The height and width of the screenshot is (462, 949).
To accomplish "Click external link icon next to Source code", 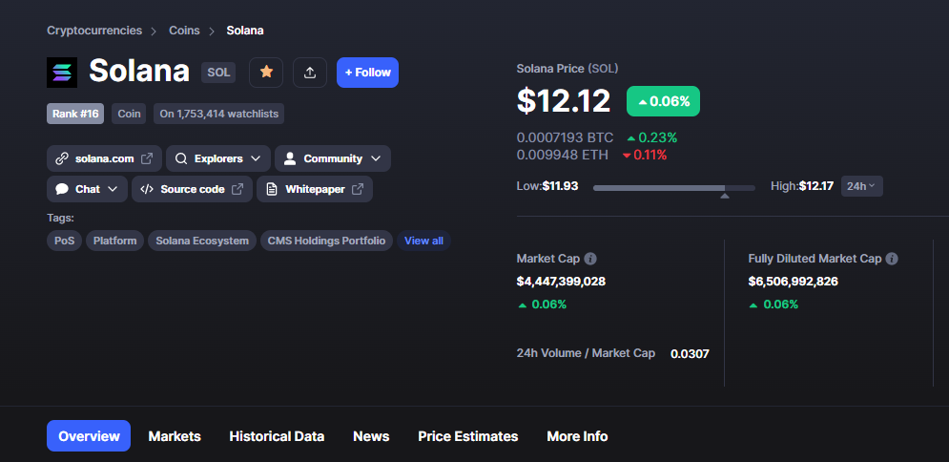I will (x=237, y=189).
